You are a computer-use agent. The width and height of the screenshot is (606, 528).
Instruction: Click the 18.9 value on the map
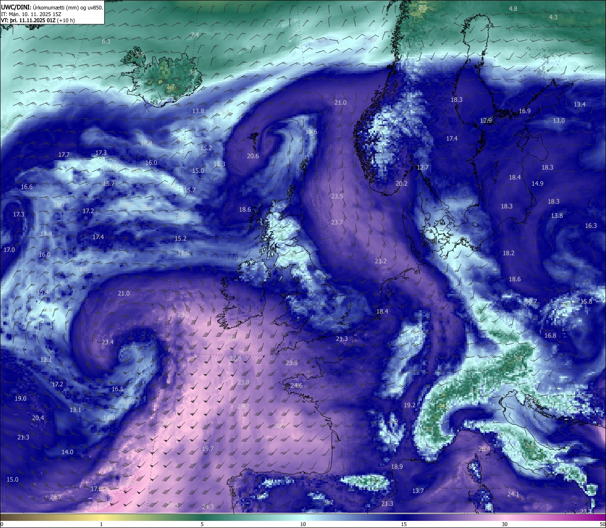pyautogui.click(x=397, y=466)
